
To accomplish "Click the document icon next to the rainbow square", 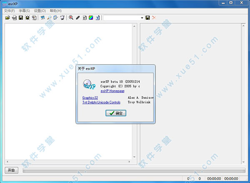I will coord(85,18).
